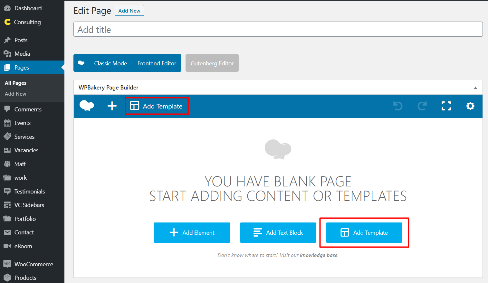Click the undo arrow icon

tap(398, 106)
